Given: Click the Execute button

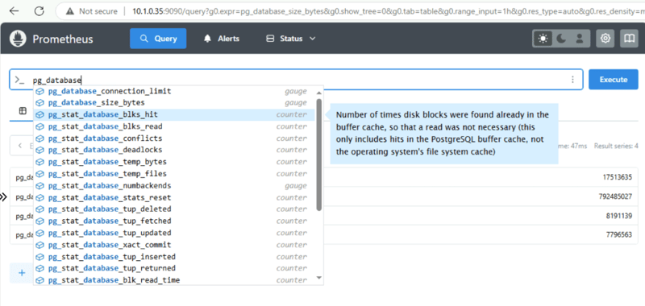Looking at the screenshot, I should [x=614, y=79].
